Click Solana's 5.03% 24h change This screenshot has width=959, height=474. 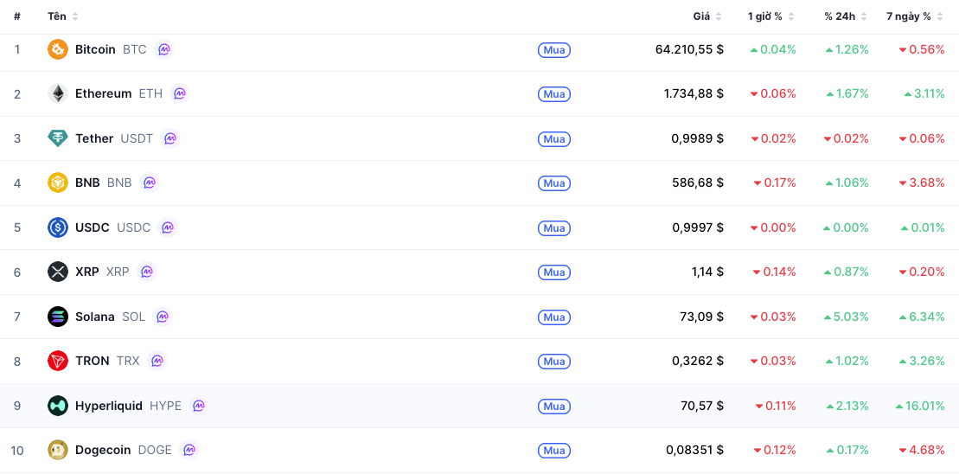[x=847, y=317]
